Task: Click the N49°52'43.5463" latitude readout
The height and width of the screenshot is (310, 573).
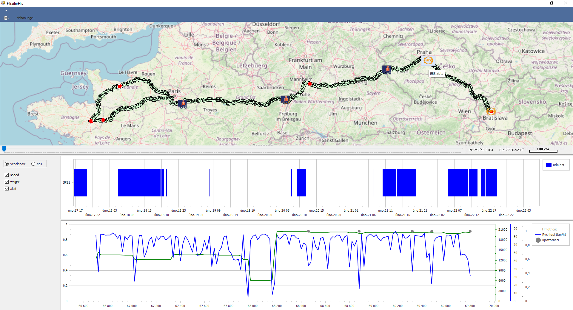Action: (482, 150)
